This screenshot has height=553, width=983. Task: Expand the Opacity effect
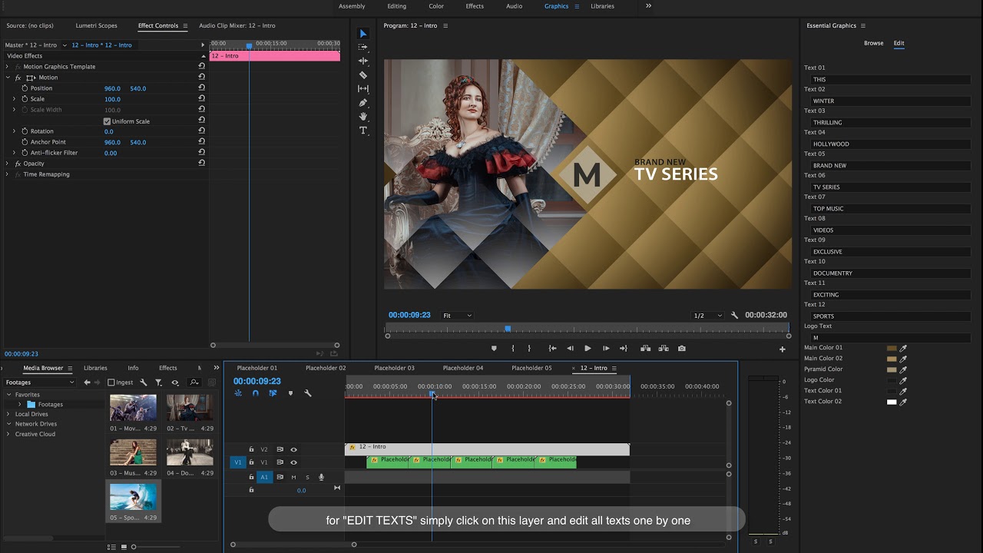point(7,164)
